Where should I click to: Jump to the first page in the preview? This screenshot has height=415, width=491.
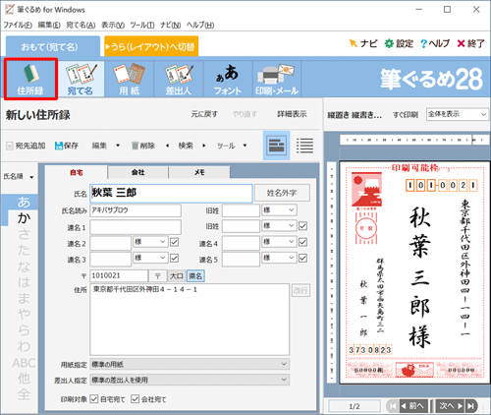(393, 406)
